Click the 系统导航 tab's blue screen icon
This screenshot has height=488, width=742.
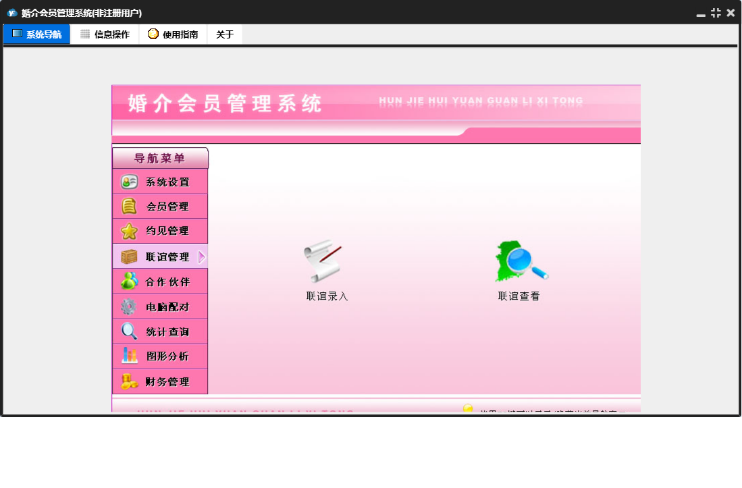17,34
